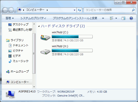Select デスクトップ in navigation pane
Viewport: 138px width, 102px height.
click(x=20, y=25)
